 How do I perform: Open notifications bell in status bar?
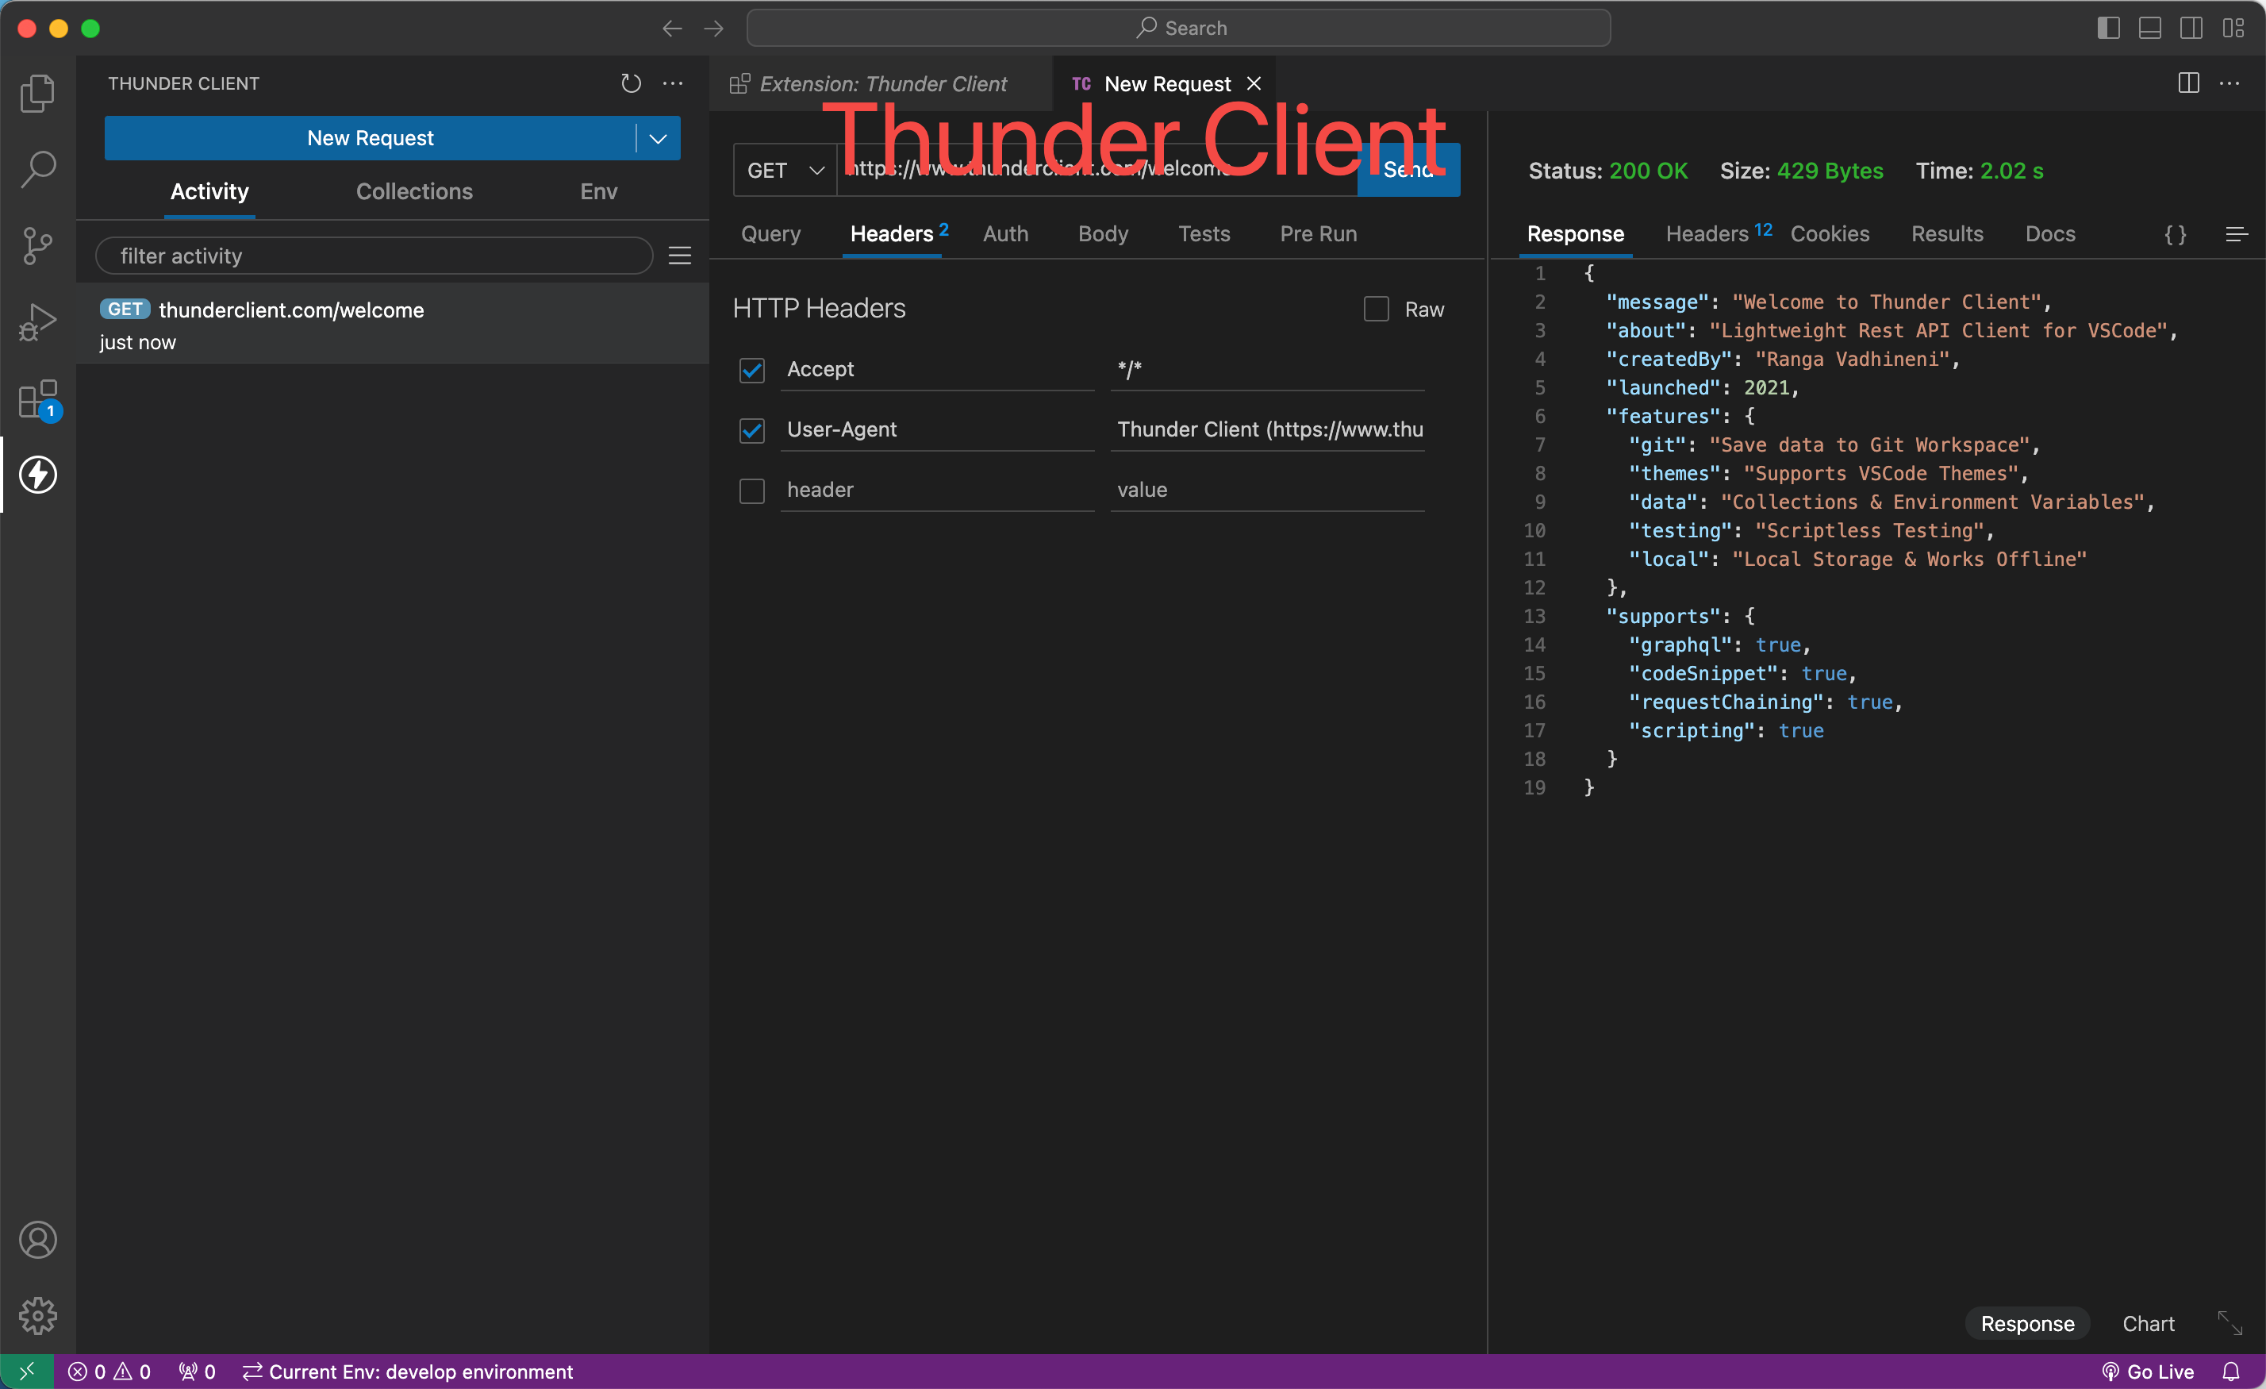tap(2231, 1372)
